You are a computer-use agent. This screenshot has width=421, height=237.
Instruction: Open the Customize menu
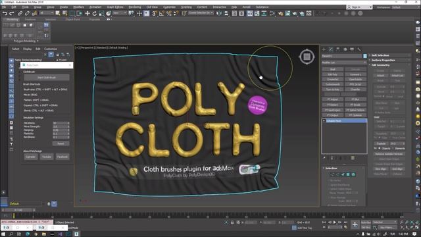pos(170,7)
